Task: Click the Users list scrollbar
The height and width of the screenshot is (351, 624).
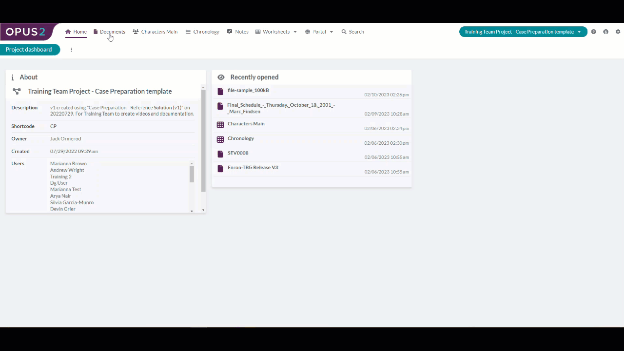Action: pos(192,174)
